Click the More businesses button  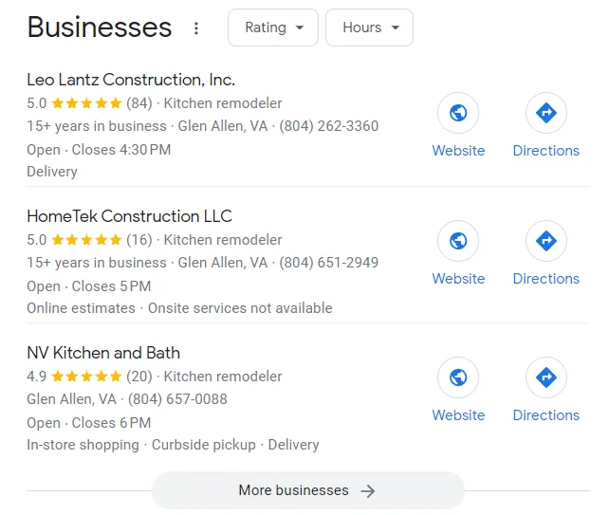(x=307, y=490)
